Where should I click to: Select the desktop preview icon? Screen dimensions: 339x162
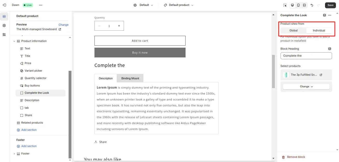coord(292,5)
